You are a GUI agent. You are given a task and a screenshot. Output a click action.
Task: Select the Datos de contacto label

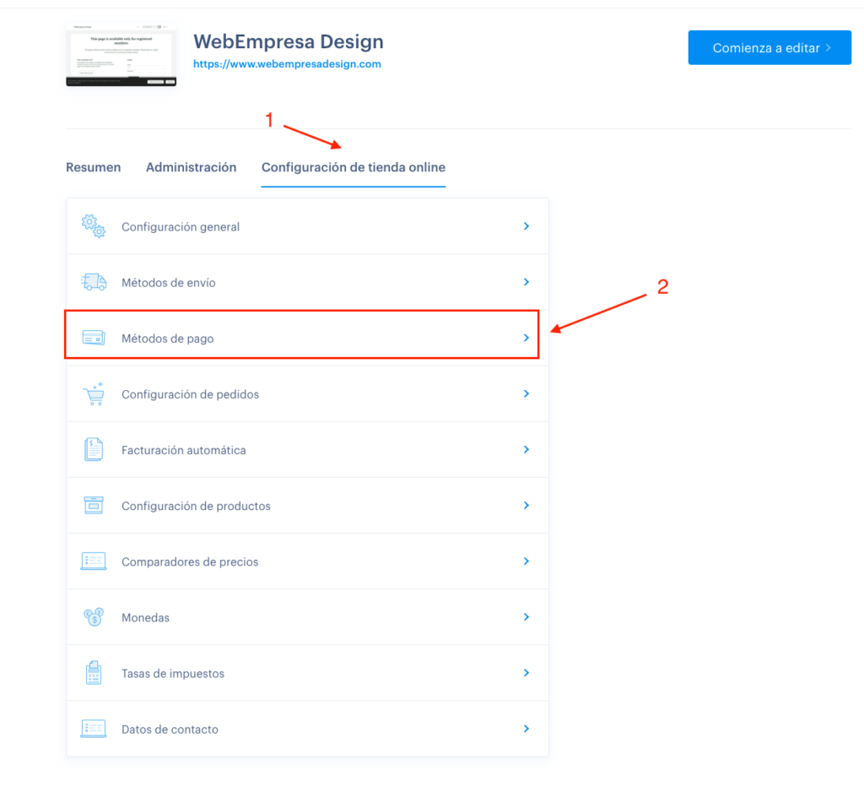[170, 730]
